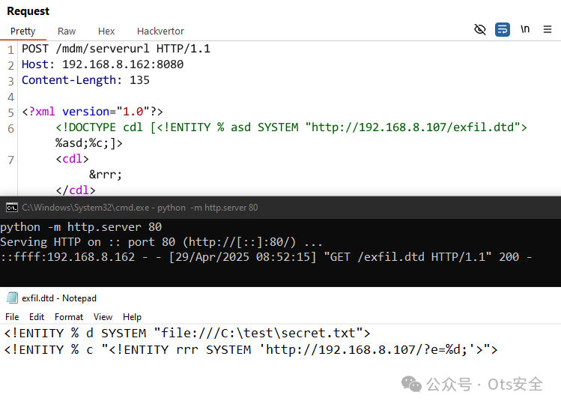Click the cmd.exe window title text
Image resolution: width=561 pixels, height=407 pixels.
(139, 208)
